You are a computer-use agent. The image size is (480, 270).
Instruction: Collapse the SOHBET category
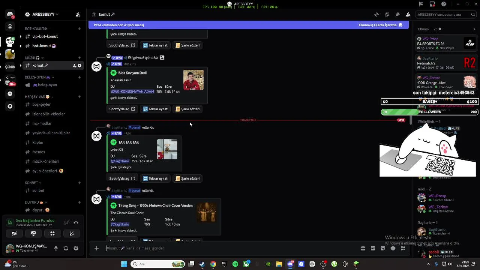[33, 183]
